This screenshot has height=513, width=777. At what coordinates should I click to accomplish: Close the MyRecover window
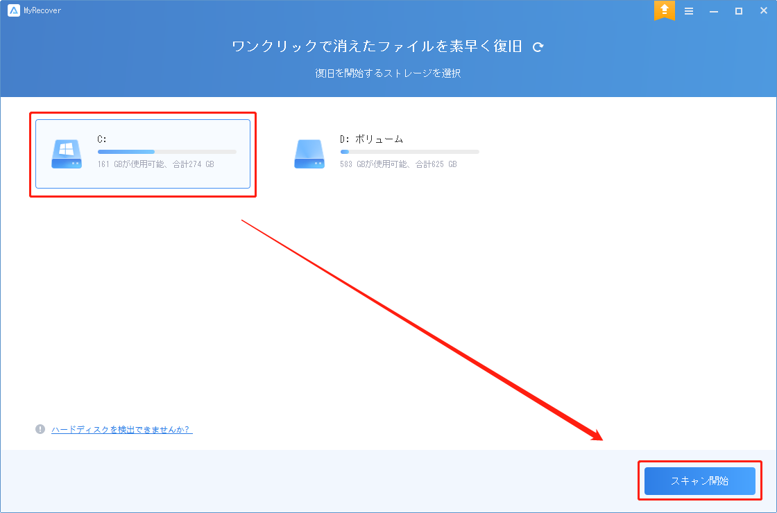[763, 10]
